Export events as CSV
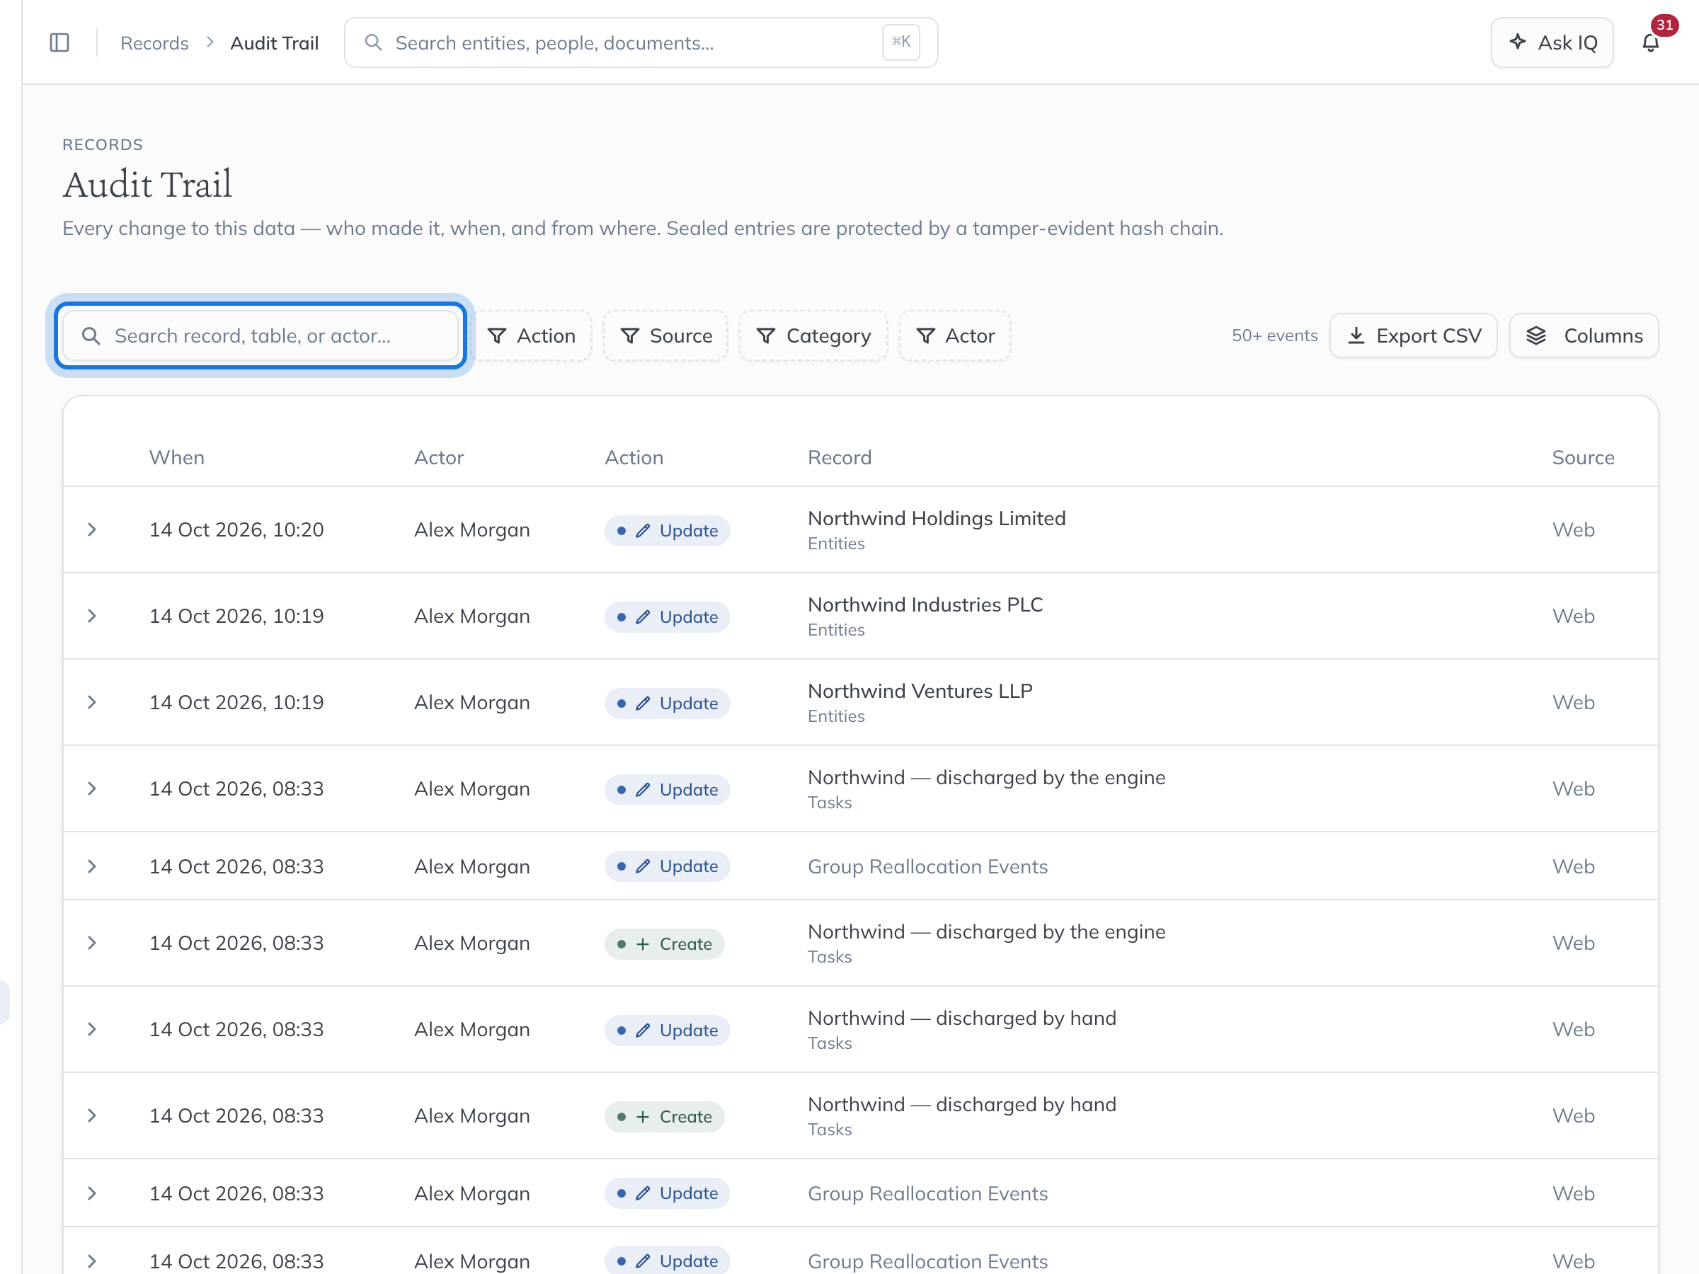The width and height of the screenshot is (1699, 1274). 1413,335
